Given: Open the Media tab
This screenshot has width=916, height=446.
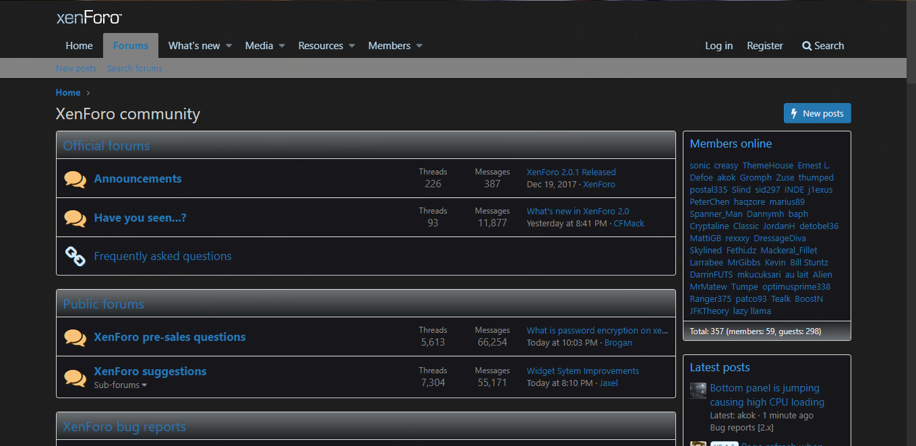Looking at the screenshot, I should 259,46.
